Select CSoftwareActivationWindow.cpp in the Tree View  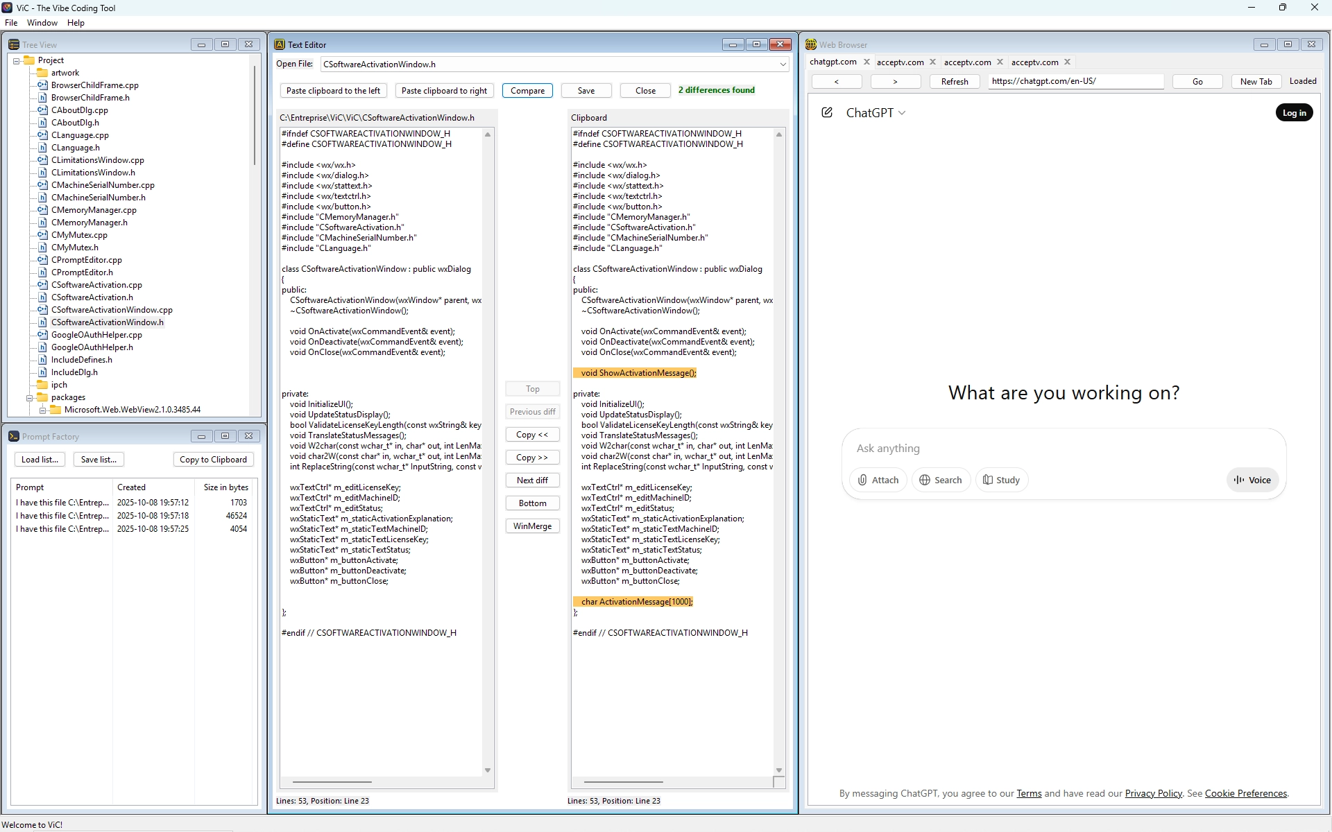pyautogui.click(x=112, y=310)
